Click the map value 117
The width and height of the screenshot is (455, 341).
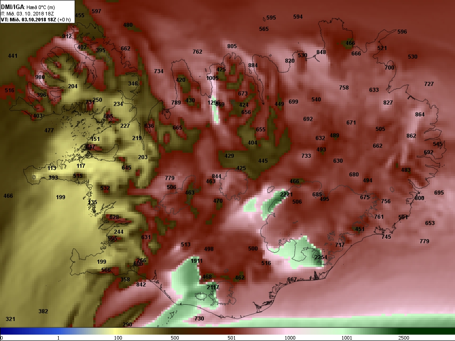click(x=81, y=166)
